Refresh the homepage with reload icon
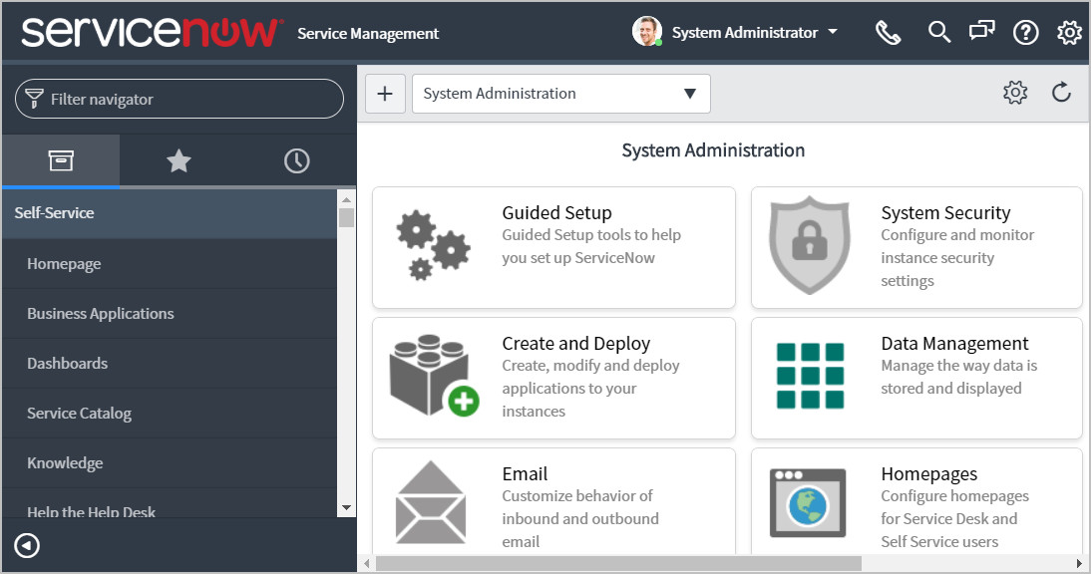Viewport: 1091px width, 574px height. click(x=1061, y=94)
